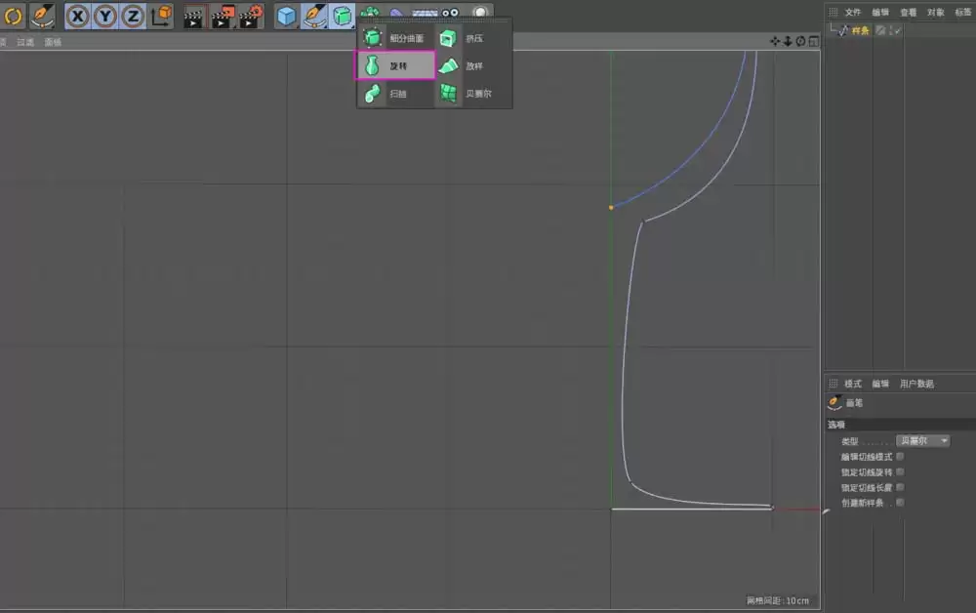Screen dimensions: 976x613
Task: Open the 类型 dropdown showing 贝塞尔
Action: point(921,440)
